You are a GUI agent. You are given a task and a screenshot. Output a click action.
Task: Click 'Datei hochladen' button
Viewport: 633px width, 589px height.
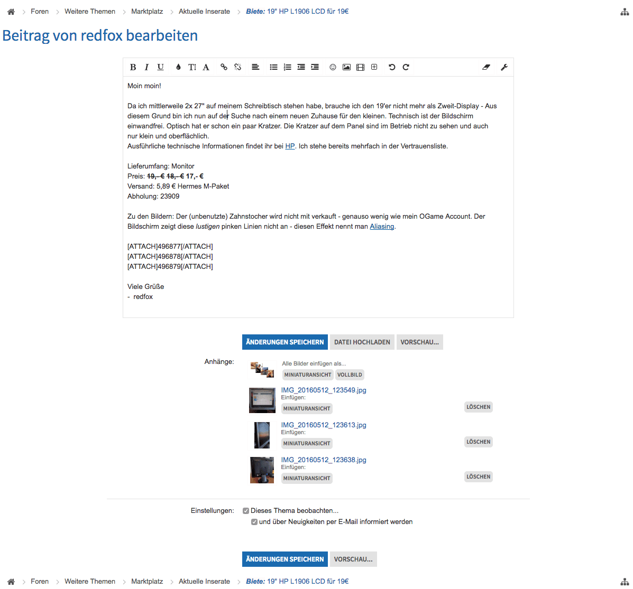362,342
